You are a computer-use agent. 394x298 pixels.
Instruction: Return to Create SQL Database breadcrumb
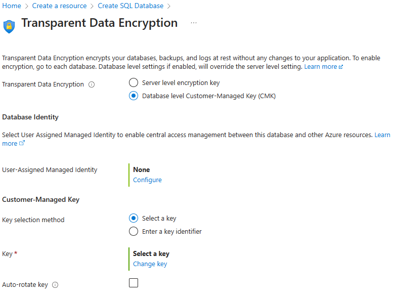tap(130, 6)
